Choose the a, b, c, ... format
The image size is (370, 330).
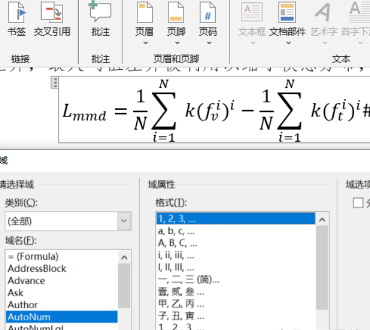236,231
